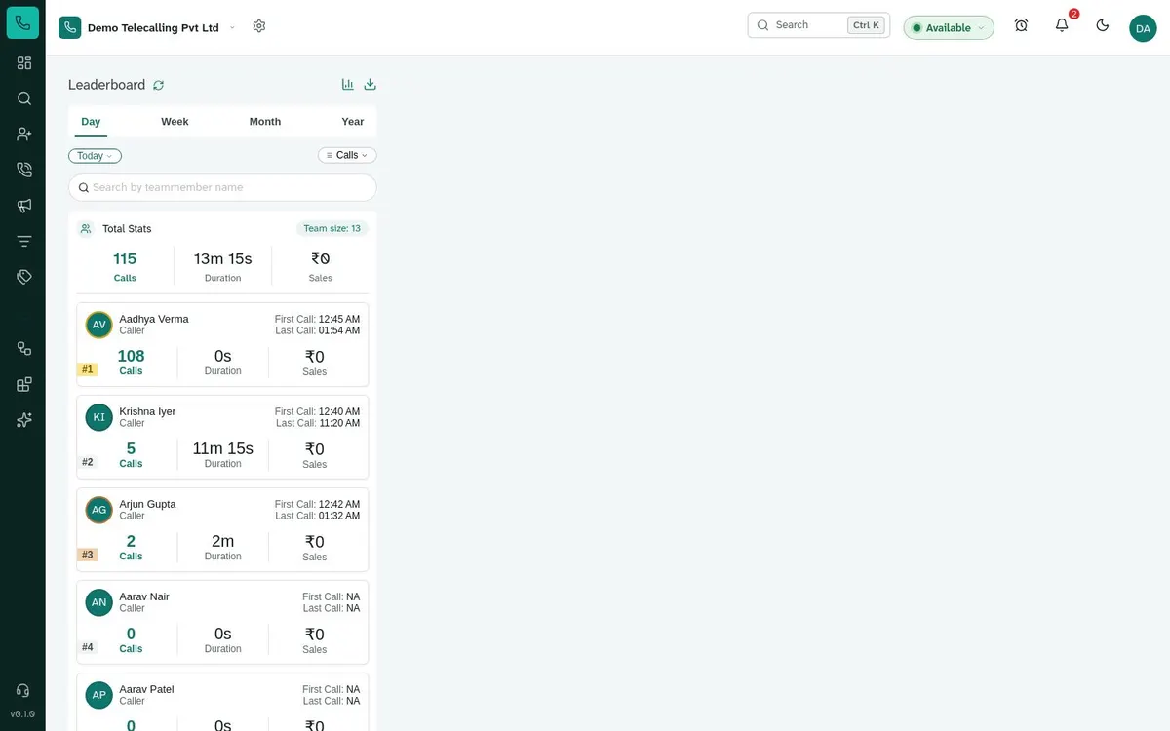Open Aarav Nair's leaderboard card
The image size is (1170, 731).
[222, 622]
